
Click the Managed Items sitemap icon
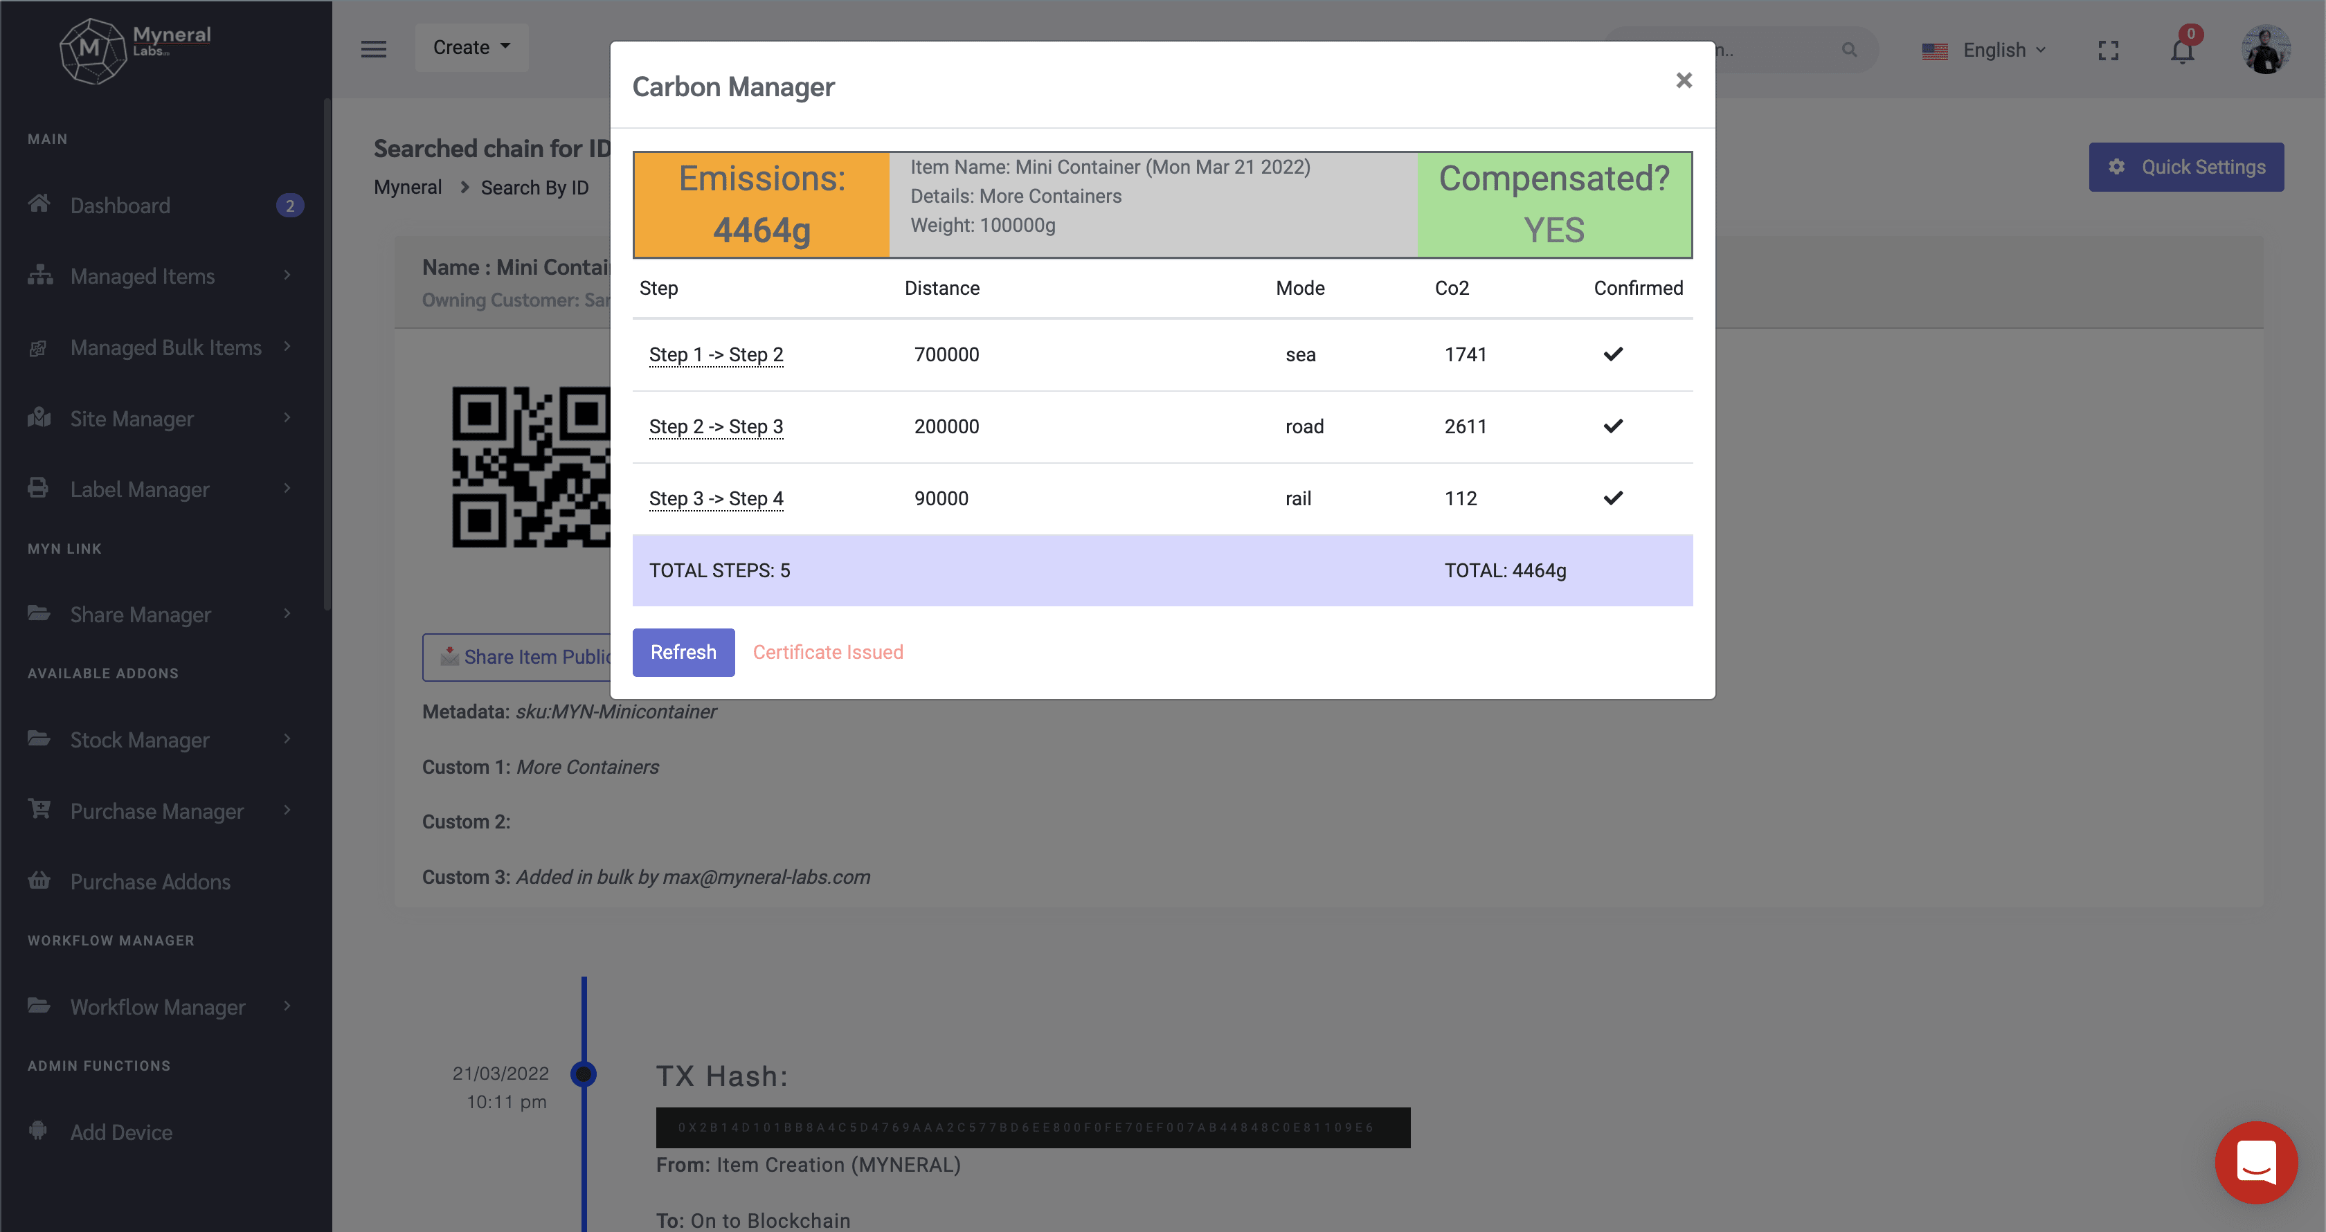point(39,274)
